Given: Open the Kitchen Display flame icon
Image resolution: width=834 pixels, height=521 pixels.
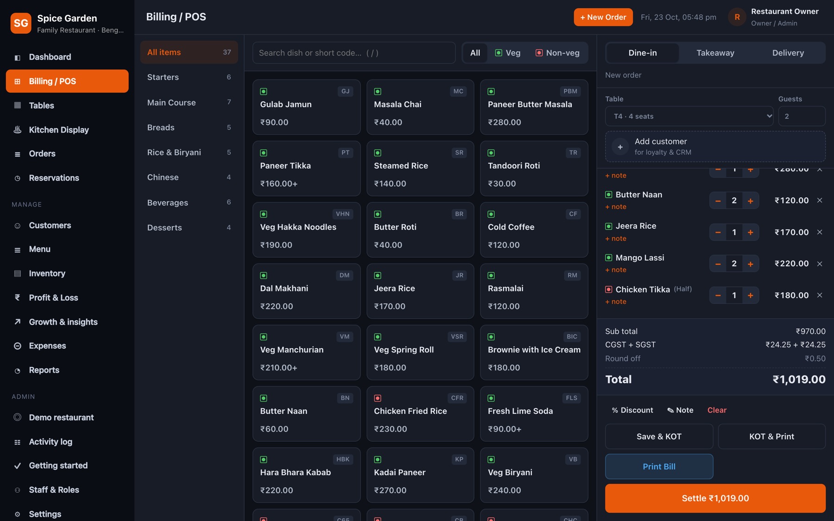Looking at the screenshot, I should 18,130.
